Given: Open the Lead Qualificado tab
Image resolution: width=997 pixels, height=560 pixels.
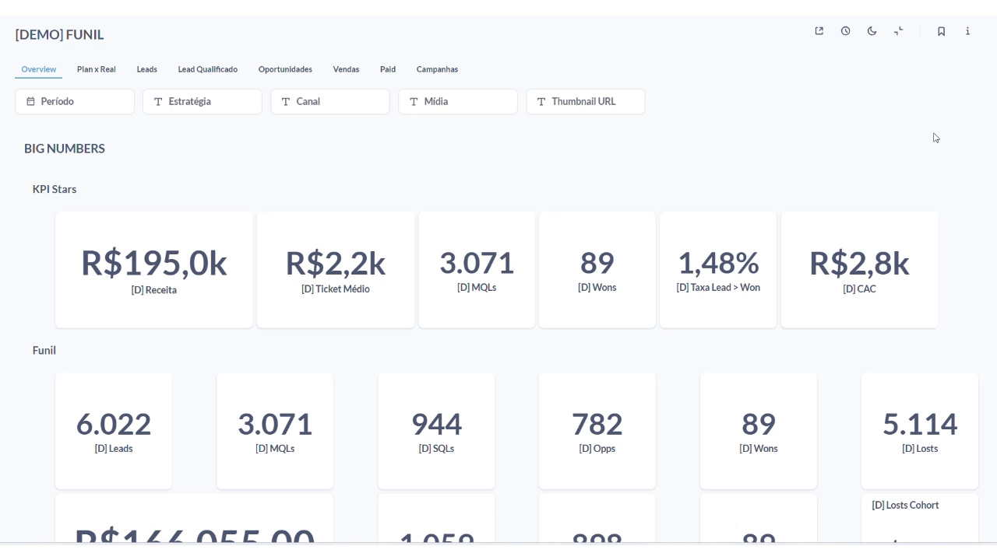Looking at the screenshot, I should click(x=207, y=69).
